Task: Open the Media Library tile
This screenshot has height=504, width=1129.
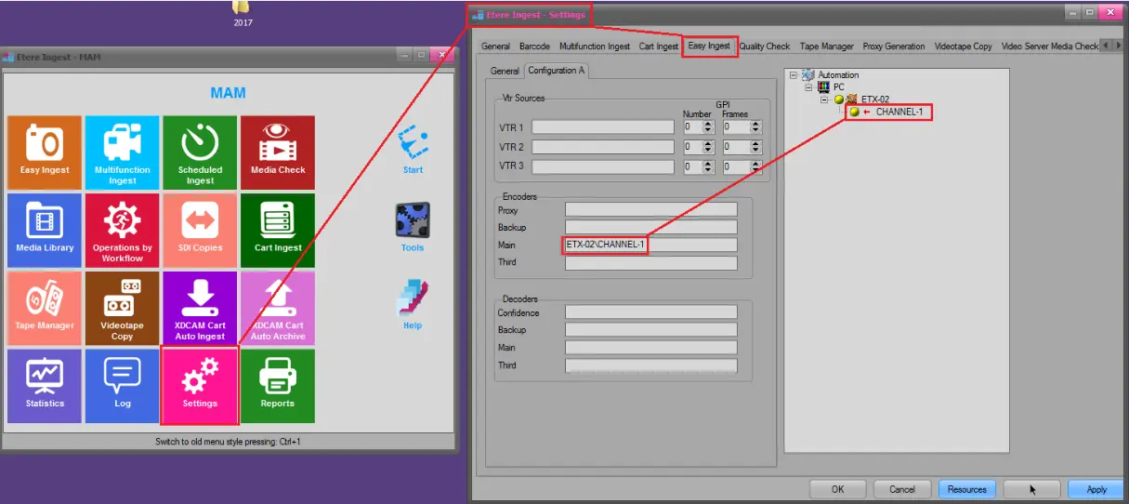Action: click(45, 230)
